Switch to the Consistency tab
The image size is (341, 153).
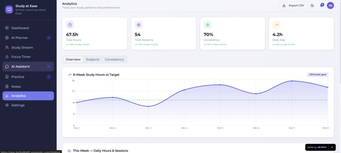coord(114,59)
